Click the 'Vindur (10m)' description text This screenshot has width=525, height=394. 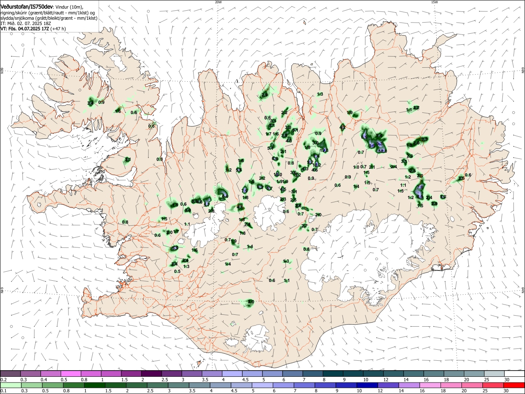69,7
